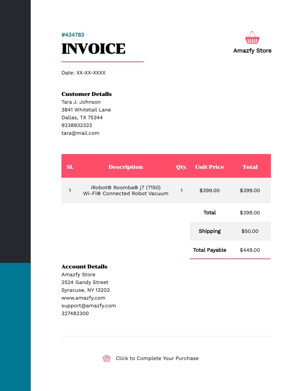This screenshot has height=391, width=302.
Task: Select the iRobot Roomba j7 (7150) description line
Action: [125, 187]
